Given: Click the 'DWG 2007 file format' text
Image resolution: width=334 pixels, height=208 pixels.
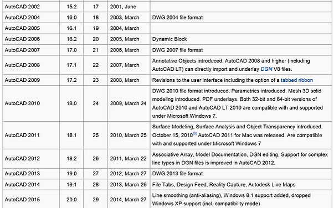Looking at the screenshot, I should coord(177,50).
